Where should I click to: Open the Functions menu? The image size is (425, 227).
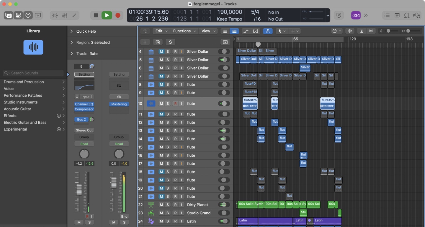(x=184, y=31)
